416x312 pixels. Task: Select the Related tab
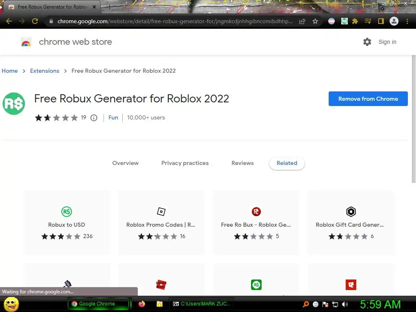[x=287, y=163]
